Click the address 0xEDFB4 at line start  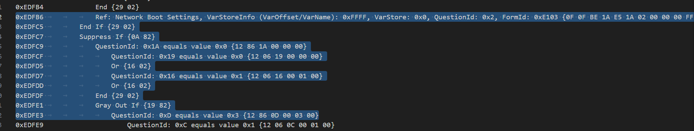(29, 7)
